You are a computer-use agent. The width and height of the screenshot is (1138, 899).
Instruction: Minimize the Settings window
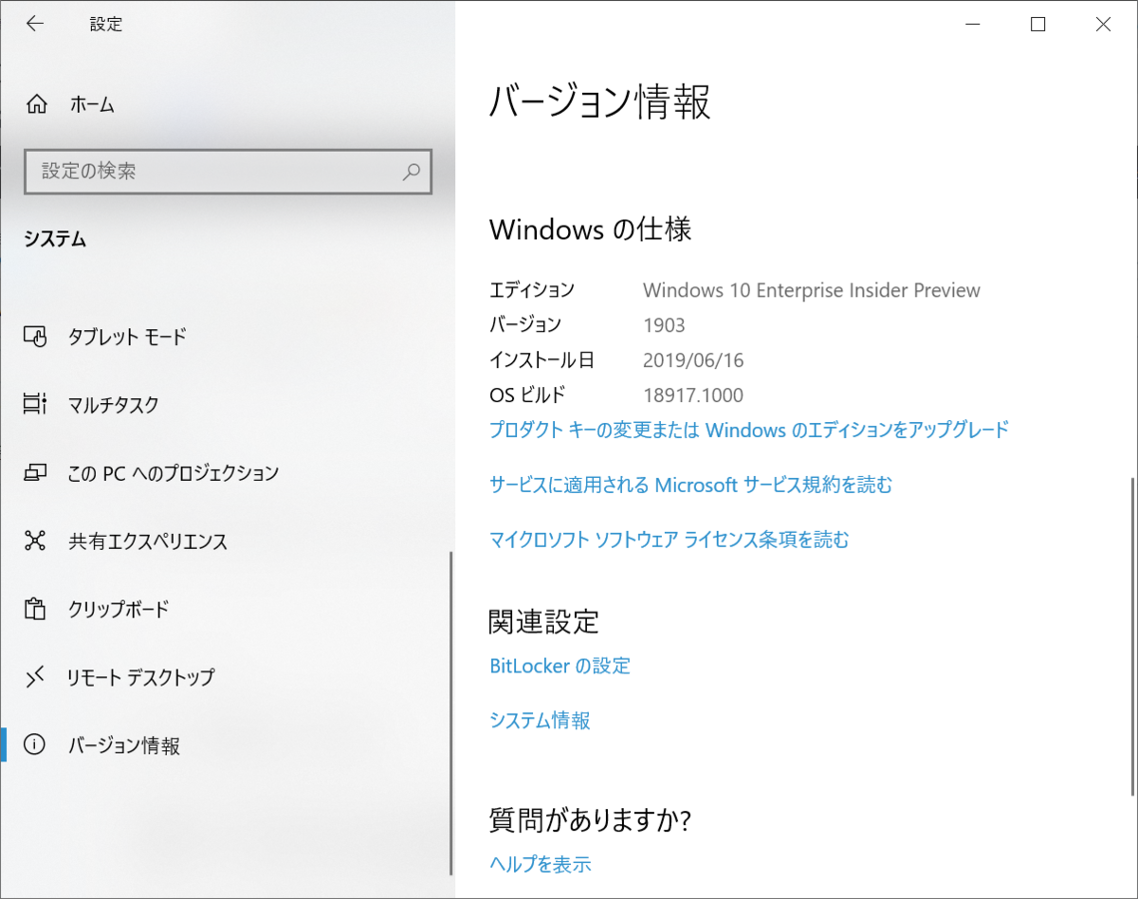tap(973, 25)
